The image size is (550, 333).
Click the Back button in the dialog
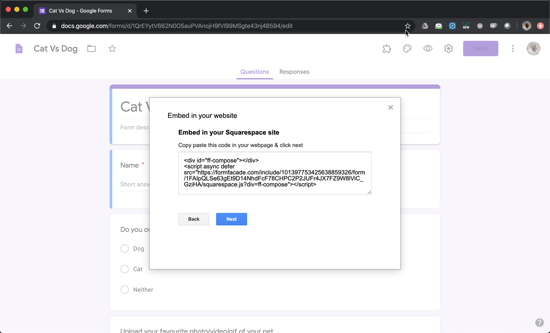point(193,219)
